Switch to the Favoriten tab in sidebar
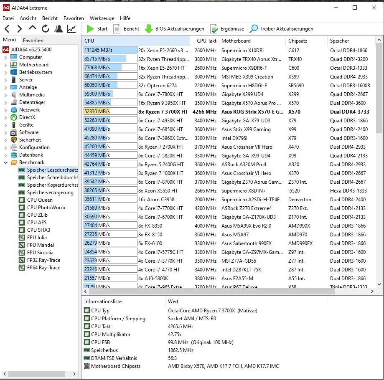The image size is (384, 380). [33, 41]
